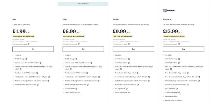Show tooltip for Deluxe SEO optimizer
This screenshot has width=215, height=102.
77,89
